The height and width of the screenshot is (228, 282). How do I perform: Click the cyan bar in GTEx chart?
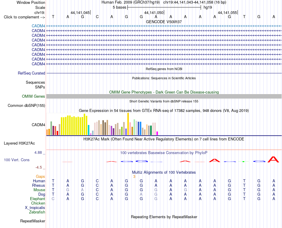pos(88,130)
